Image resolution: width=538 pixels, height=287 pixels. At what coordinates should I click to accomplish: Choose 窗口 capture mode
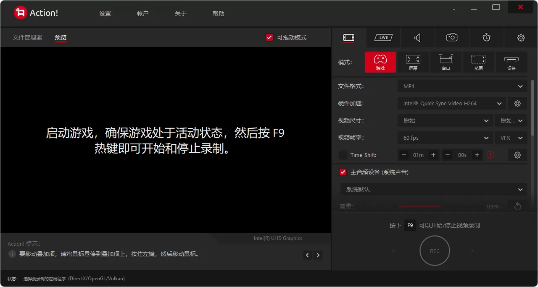coord(446,62)
